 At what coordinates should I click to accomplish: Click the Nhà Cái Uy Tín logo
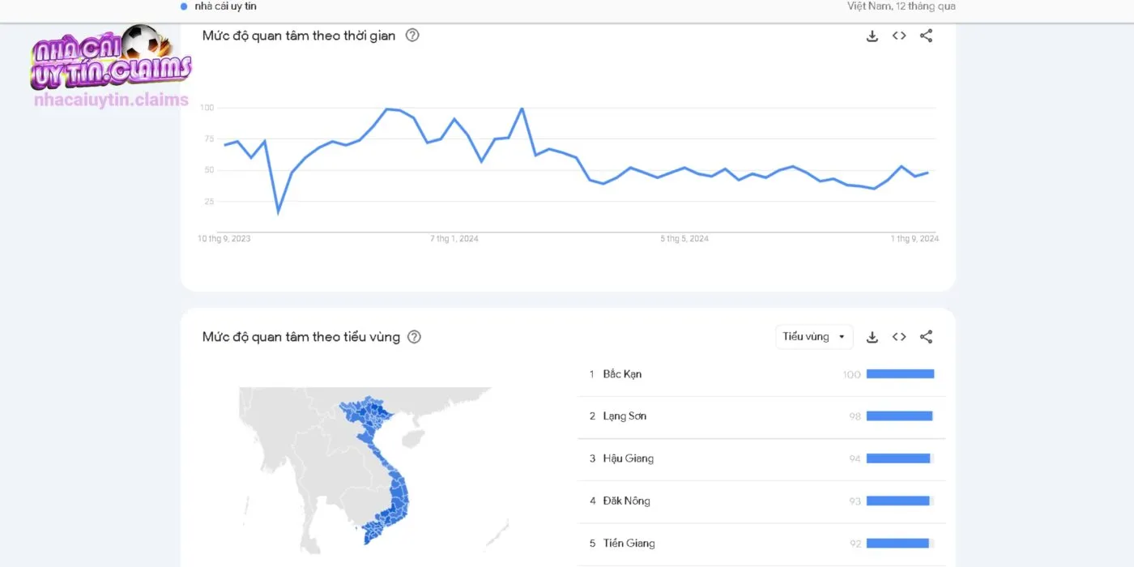click(110, 58)
